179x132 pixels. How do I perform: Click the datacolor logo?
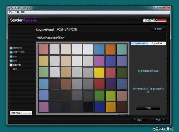point(155,20)
